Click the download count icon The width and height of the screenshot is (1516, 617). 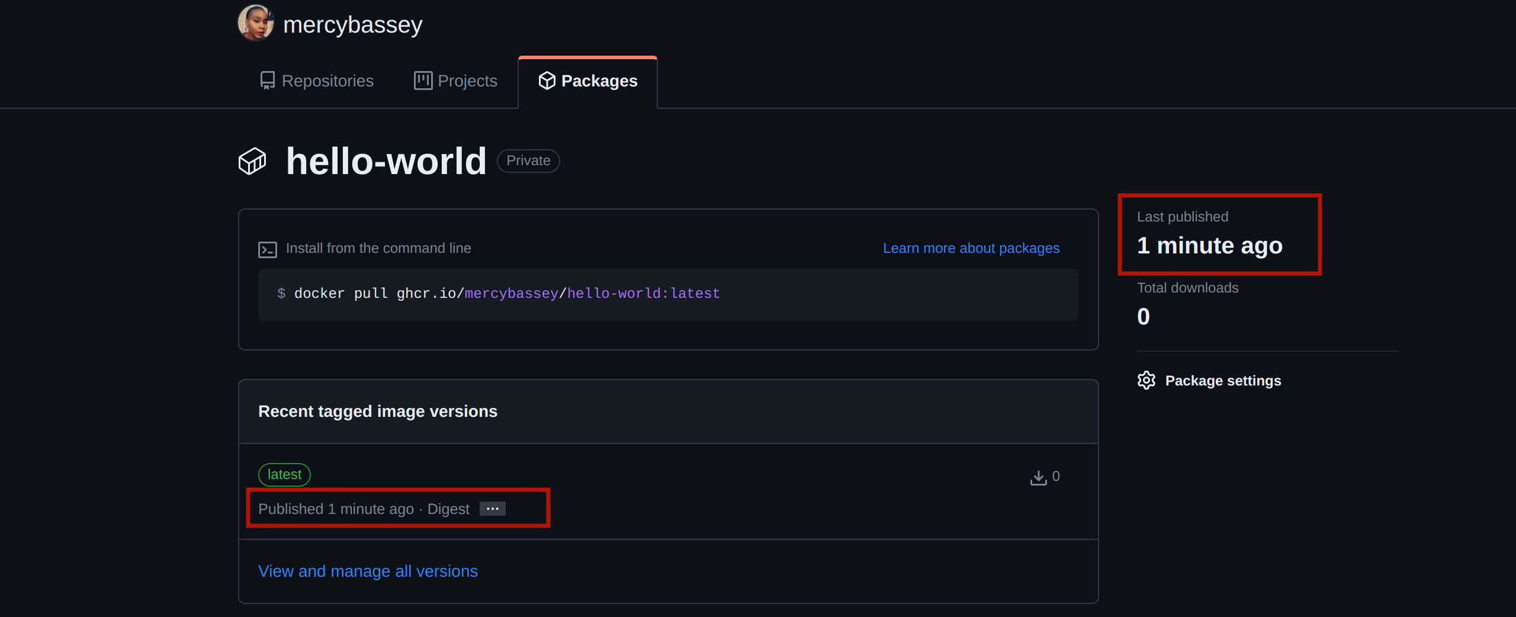pyautogui.click(x=1038, y=477)
